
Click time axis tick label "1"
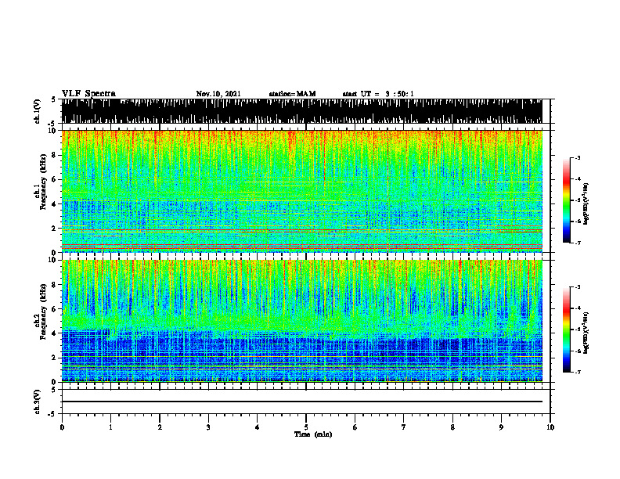(x=110, y=427)
